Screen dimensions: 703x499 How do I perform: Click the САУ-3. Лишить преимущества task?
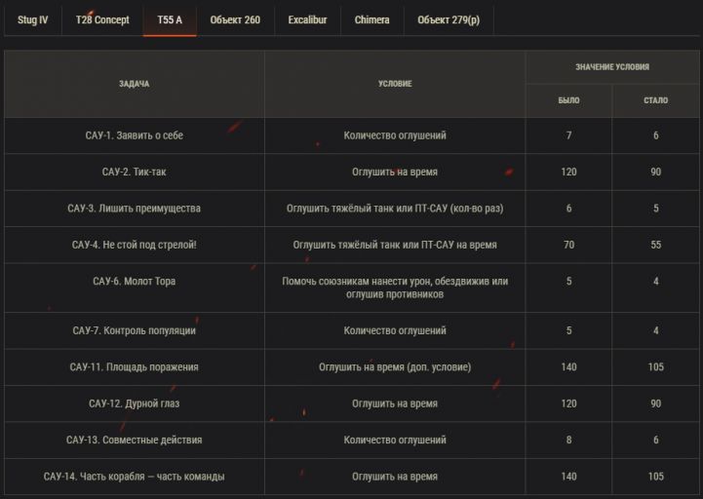(135, 209)
